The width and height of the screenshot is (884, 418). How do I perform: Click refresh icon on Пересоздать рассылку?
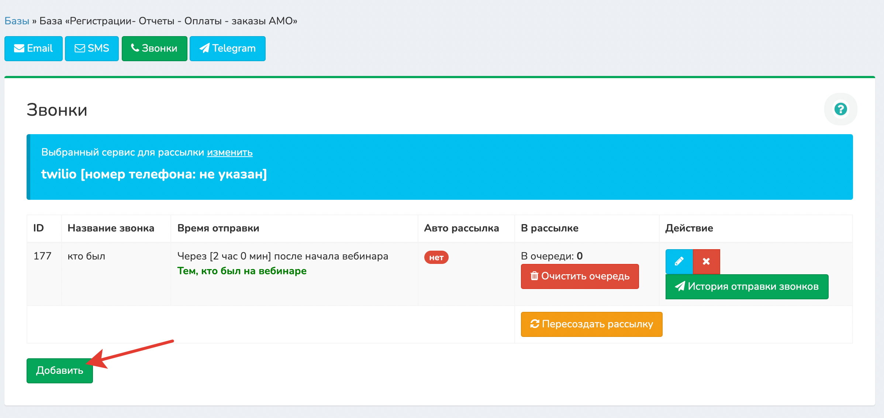coord(535,324)
